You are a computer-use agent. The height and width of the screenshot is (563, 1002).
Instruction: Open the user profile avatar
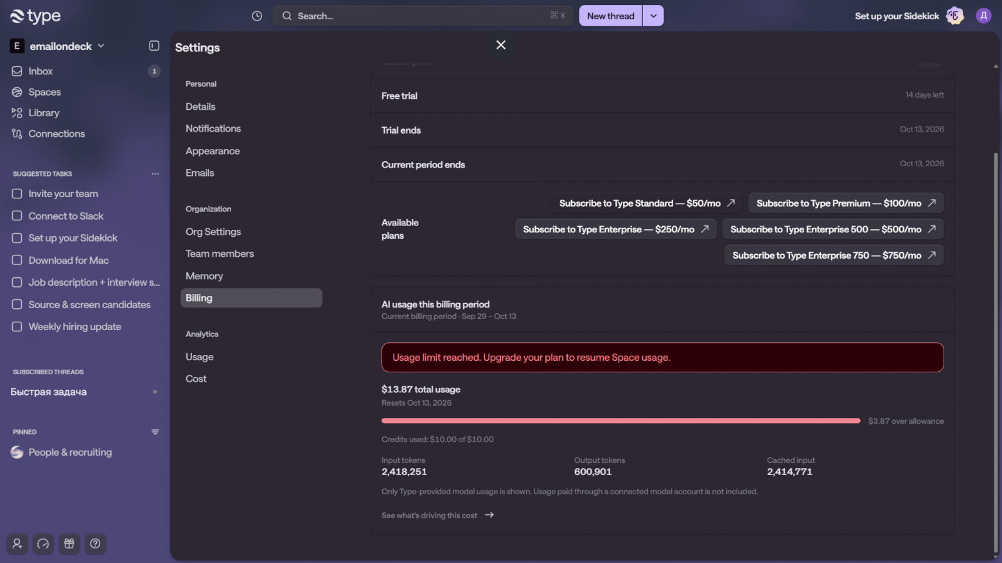[x=983, y=16]
